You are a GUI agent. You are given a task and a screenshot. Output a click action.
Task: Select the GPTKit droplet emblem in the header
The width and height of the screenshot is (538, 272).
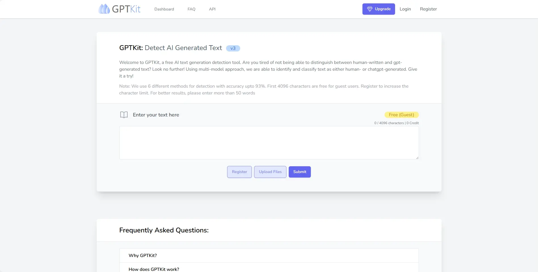tap(104, 9)
